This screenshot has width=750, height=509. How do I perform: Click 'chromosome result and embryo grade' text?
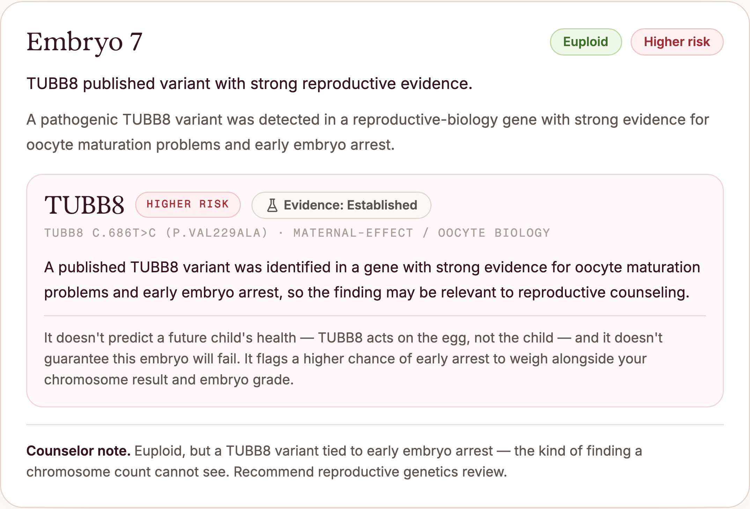[169, 379]
